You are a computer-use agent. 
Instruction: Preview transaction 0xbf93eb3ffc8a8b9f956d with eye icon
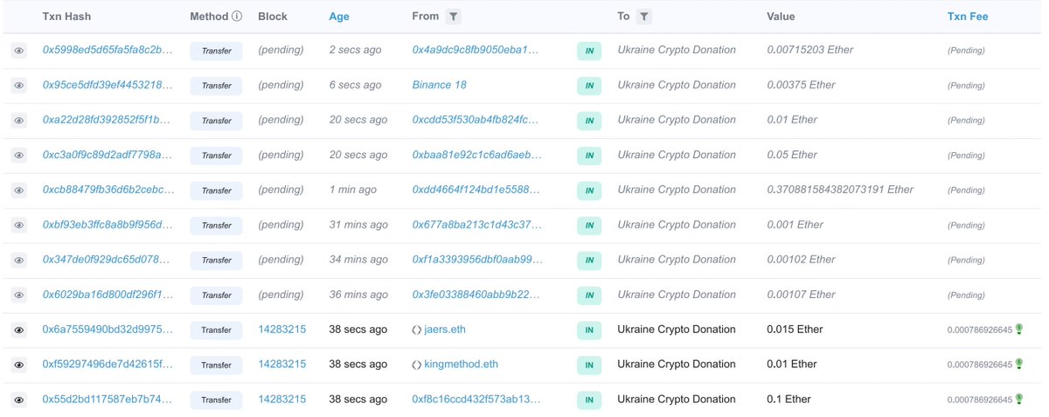(18, 226)
